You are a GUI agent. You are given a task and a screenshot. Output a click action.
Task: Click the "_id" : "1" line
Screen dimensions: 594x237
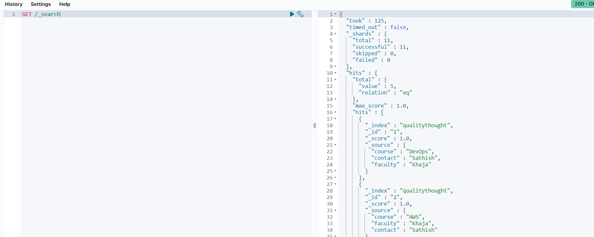(384, 132)
